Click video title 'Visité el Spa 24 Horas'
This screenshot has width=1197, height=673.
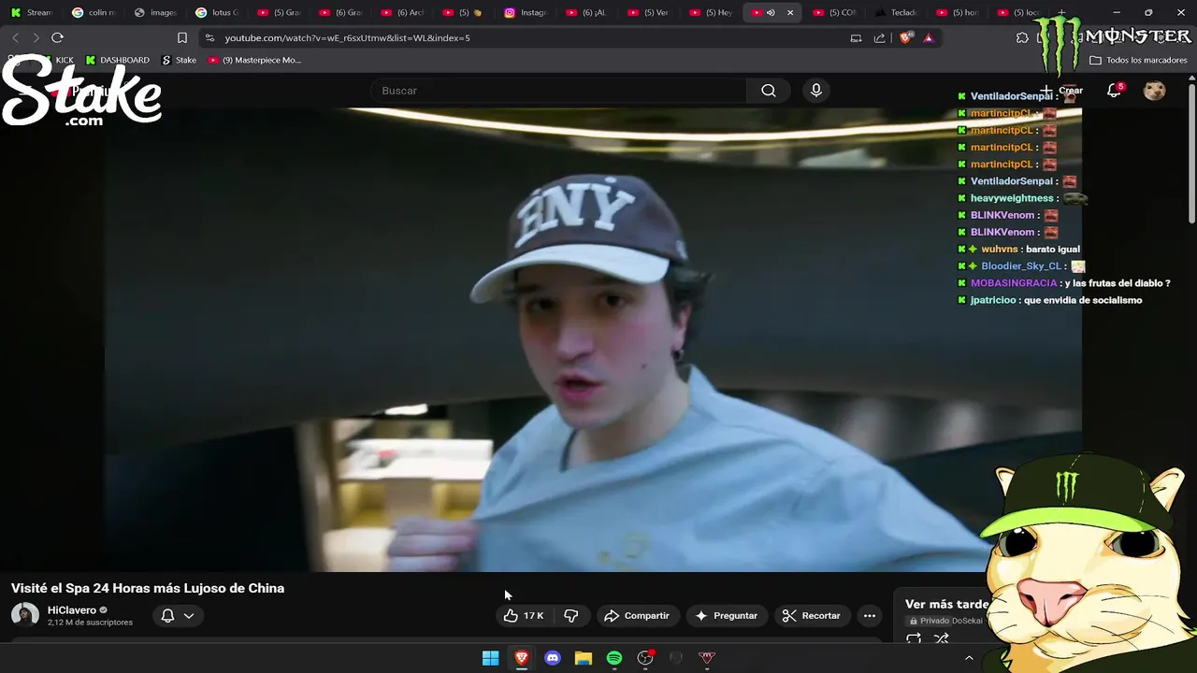point(148,588)
